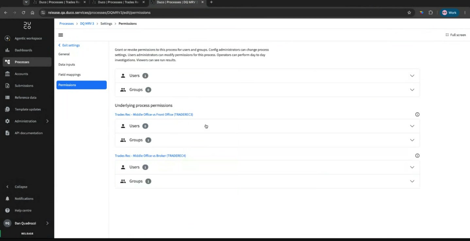
Task: Click the site information icon in address bar
Action: (43, 13)
